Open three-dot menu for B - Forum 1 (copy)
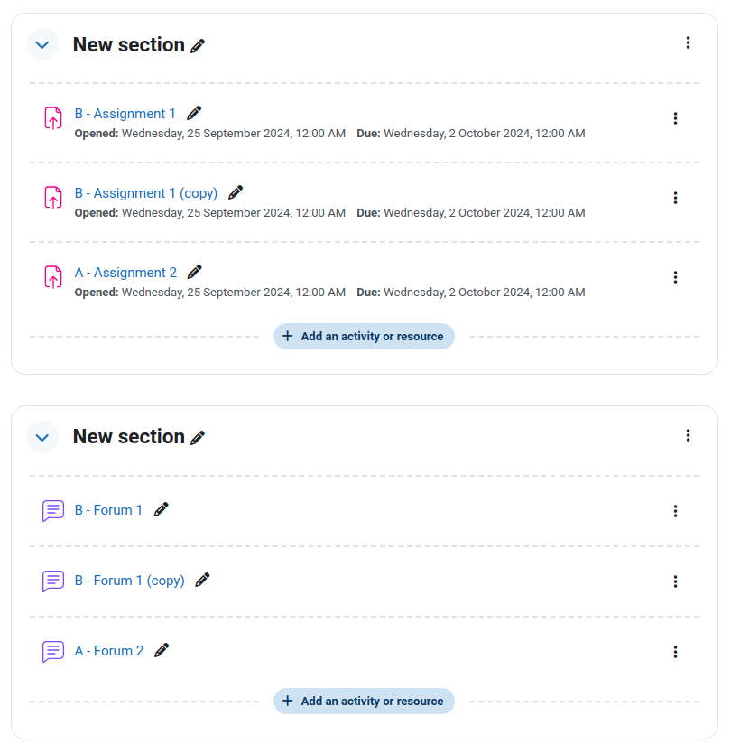 [675, 581]
